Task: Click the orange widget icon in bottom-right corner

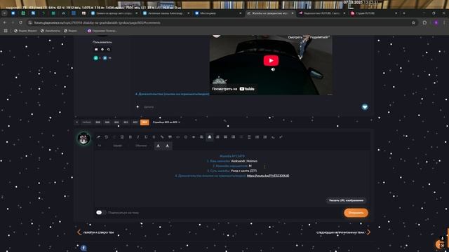Action: click(440, 244)
